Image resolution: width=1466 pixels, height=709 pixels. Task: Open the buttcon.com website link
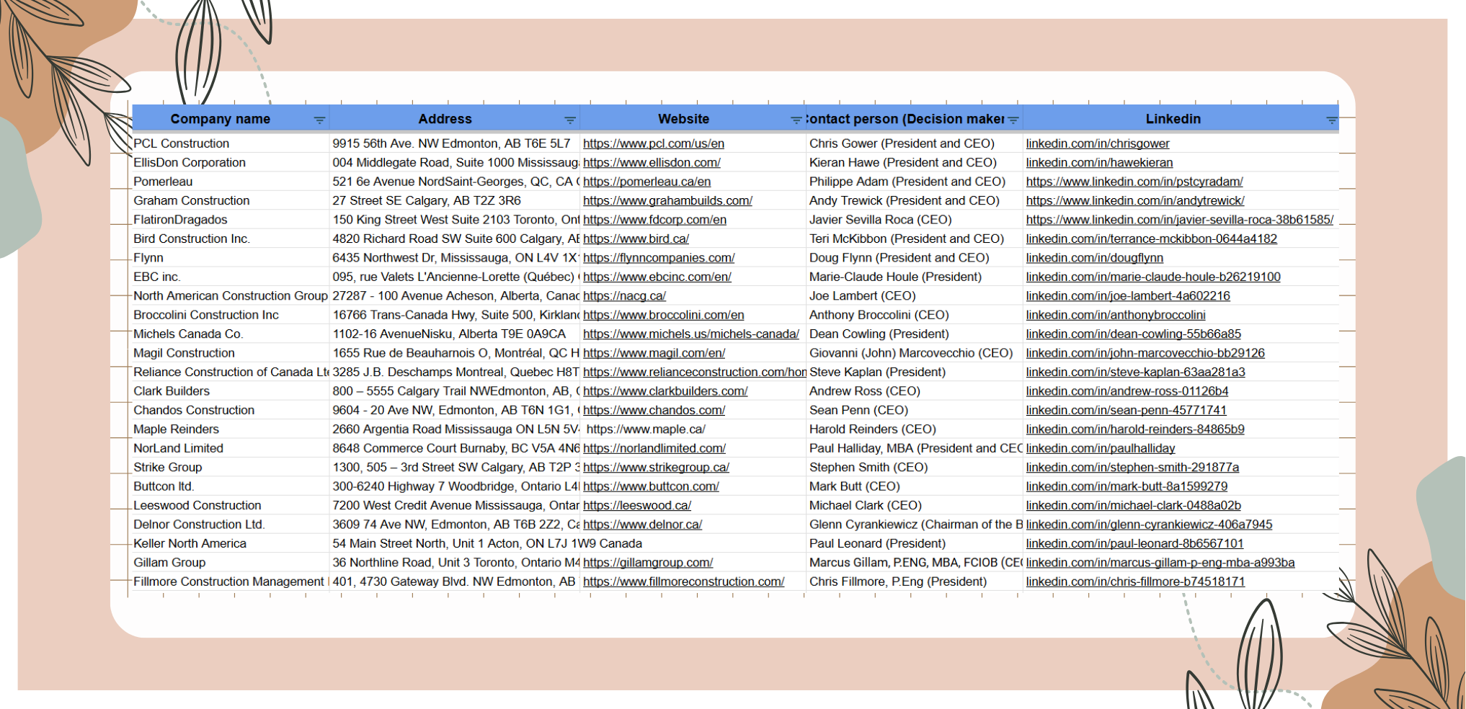(x=651, y=486)
